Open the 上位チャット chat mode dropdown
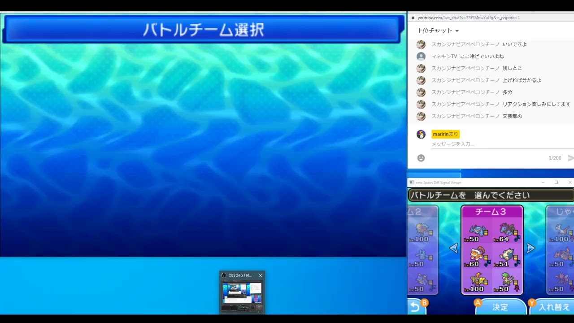 438,31
